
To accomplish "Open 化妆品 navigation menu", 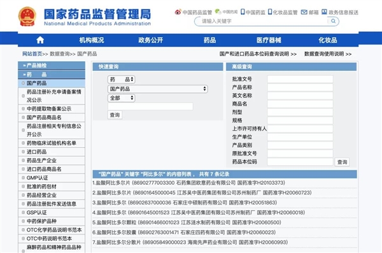I will click(328, 40).
